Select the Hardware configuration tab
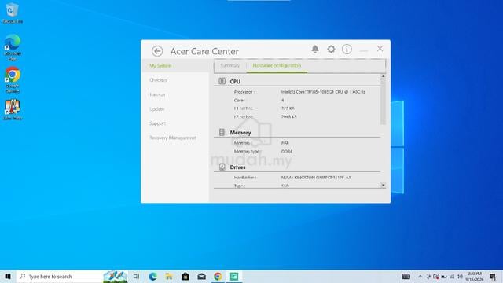 pos(277,65)
